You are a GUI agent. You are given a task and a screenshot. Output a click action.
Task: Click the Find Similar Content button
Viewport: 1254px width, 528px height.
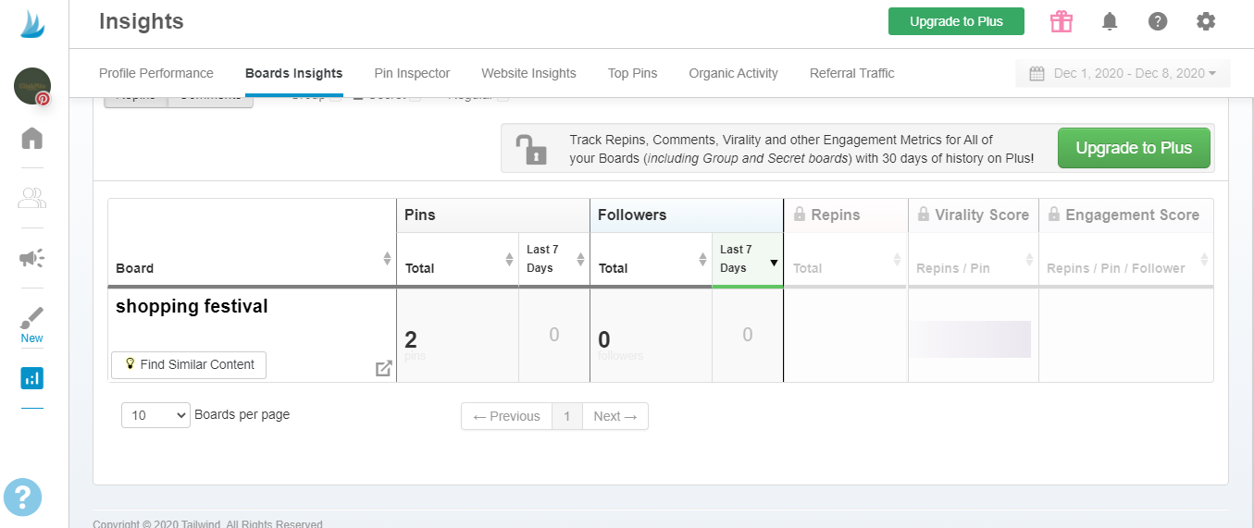click(x=189, y=365)
